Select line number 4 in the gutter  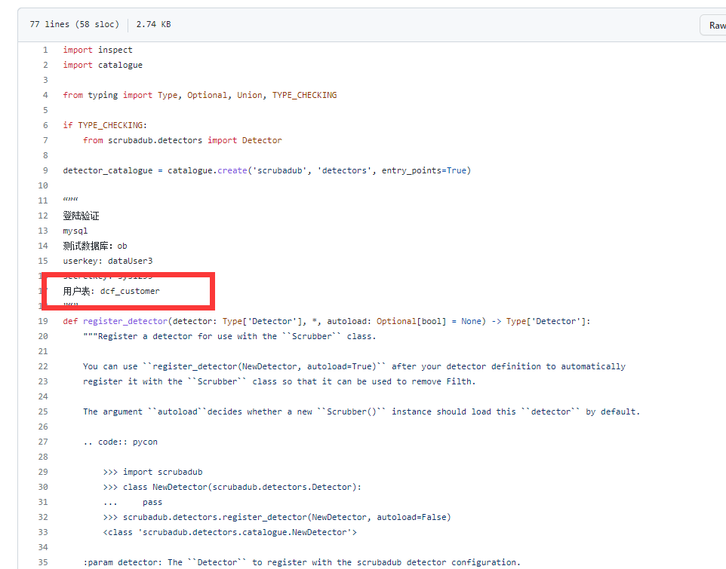(x=45, y=95)
